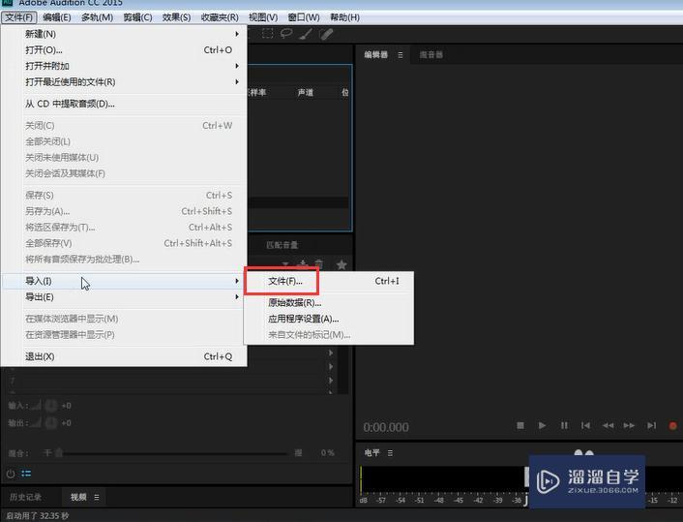The height and width of the screenshot is (522, 683).
Task: Select 打开并附加 menu entry
Action: (124, 66)
